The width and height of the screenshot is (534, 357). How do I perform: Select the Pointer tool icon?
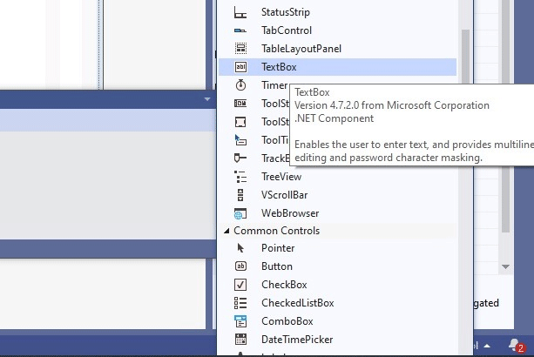click(x=241, y=248)
